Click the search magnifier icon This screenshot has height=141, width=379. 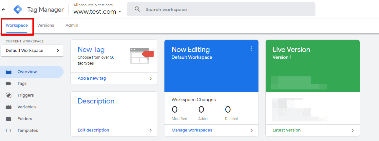pyautogui.click(x=137, y=9)
